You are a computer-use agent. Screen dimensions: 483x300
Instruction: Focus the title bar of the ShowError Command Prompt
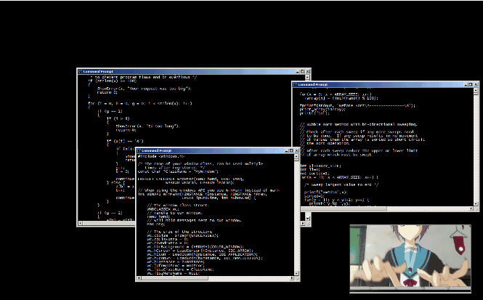182,71
